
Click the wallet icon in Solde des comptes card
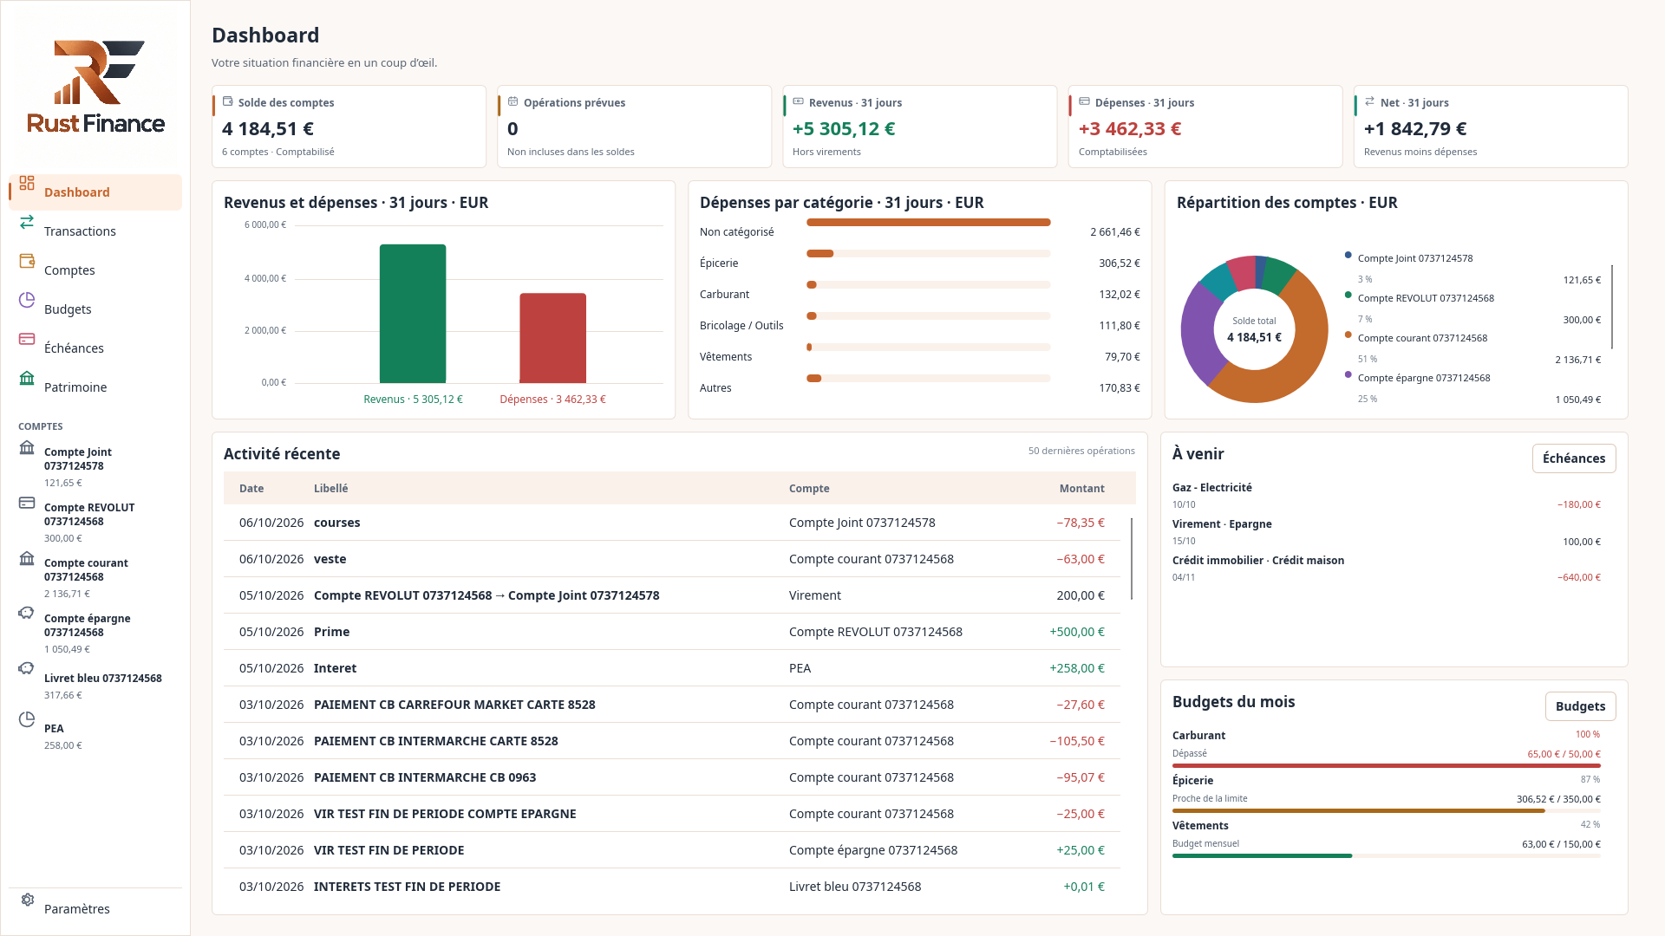(228, 101)
